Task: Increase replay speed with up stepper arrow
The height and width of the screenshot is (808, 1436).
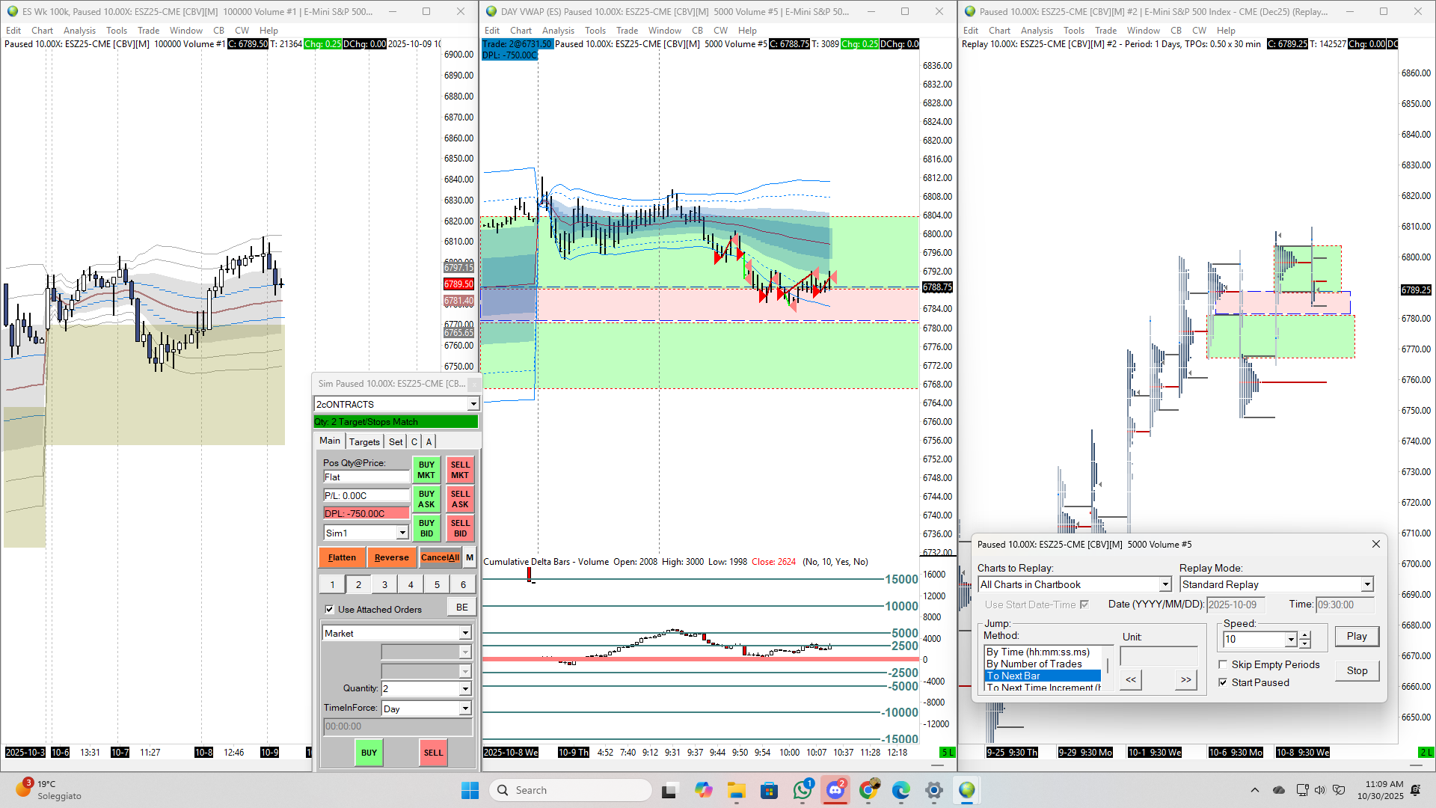Action: pos(1305,635)
